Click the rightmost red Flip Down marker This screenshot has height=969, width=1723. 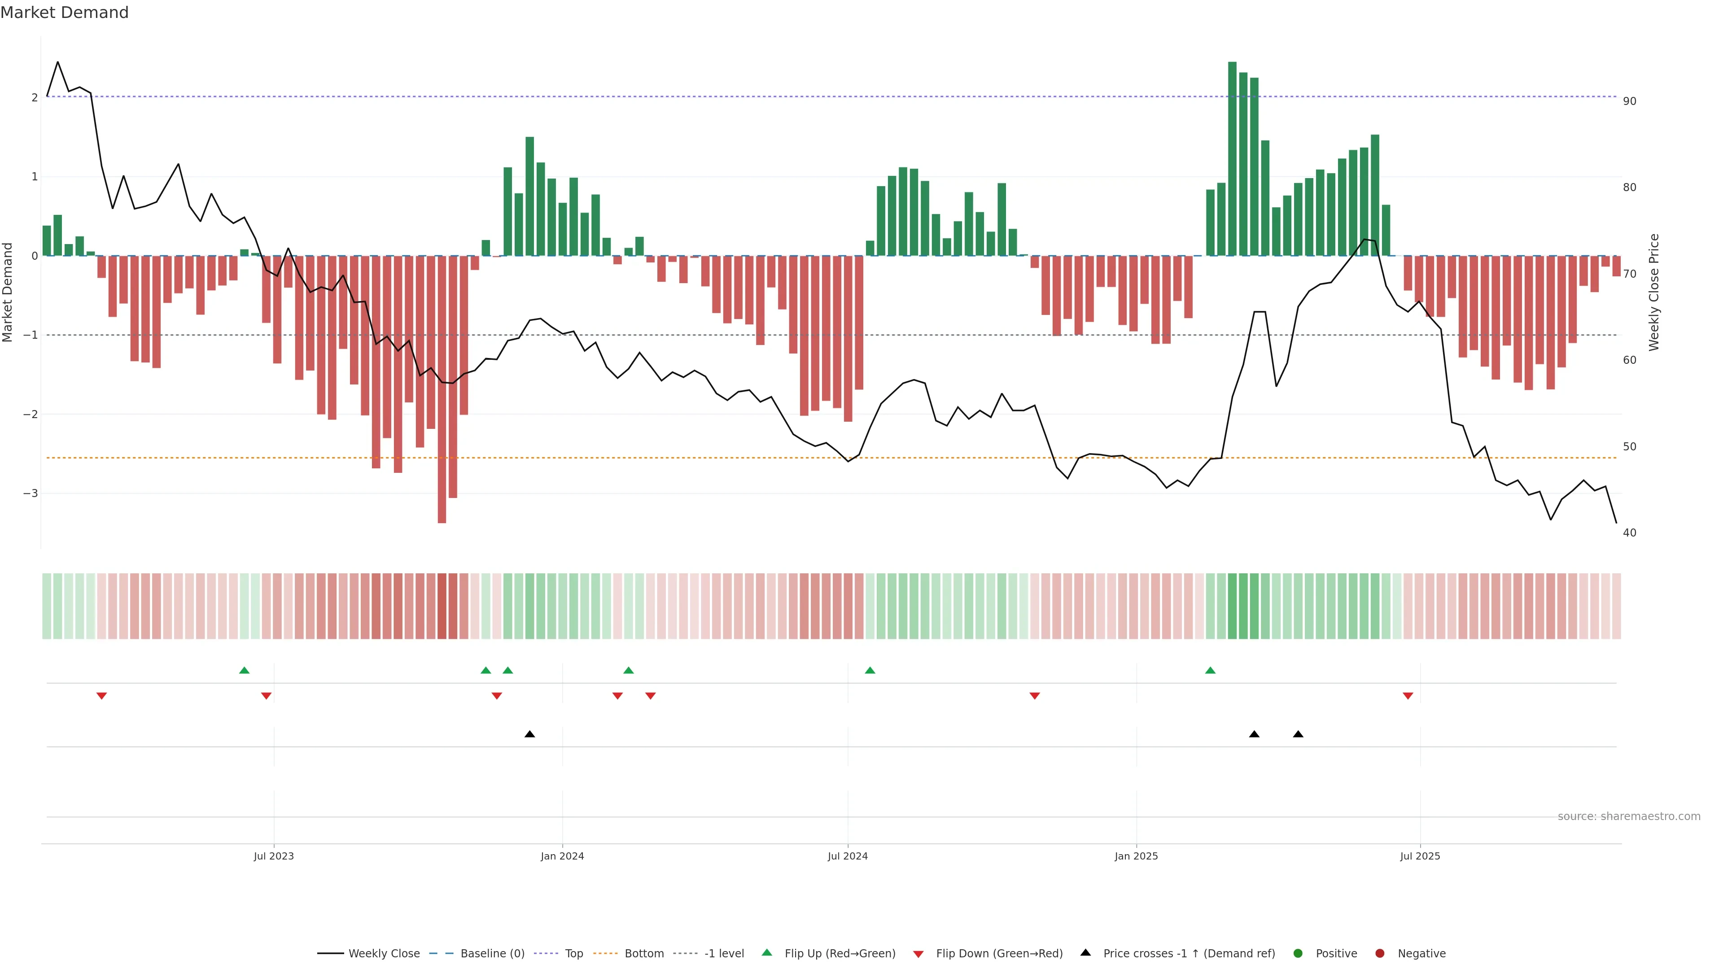click(x=1408, y=696)
